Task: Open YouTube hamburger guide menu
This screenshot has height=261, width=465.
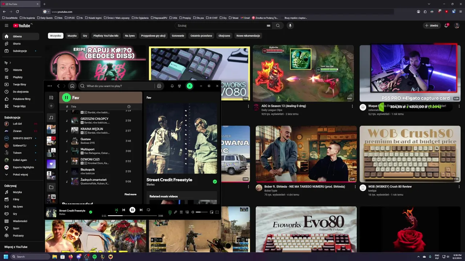Action: click(6, 25)
